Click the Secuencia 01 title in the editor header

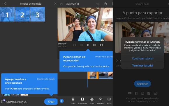click(72, 4)
